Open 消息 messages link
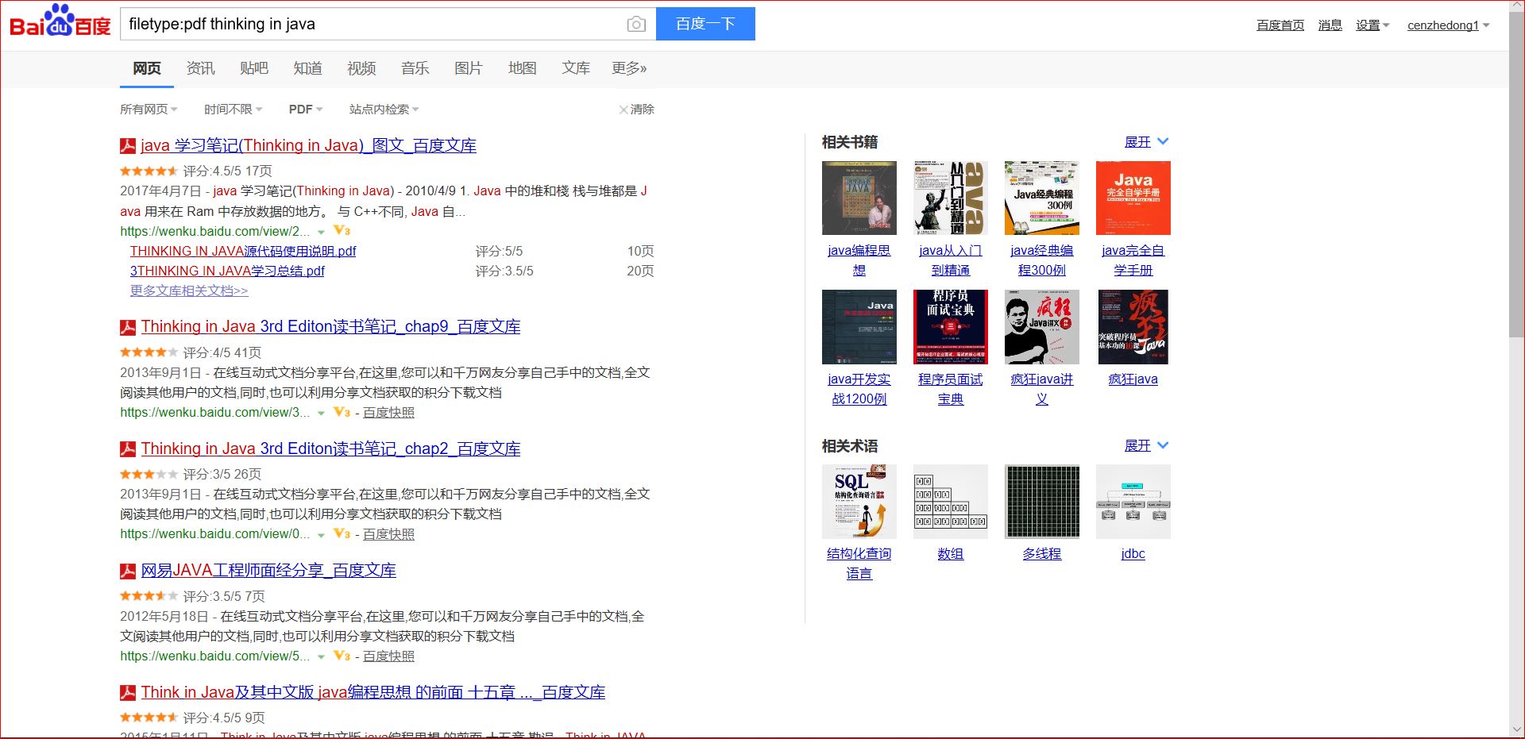The width and height of the screenshot is (1525, 739). pyautogui.click(x=1330, y=25)
